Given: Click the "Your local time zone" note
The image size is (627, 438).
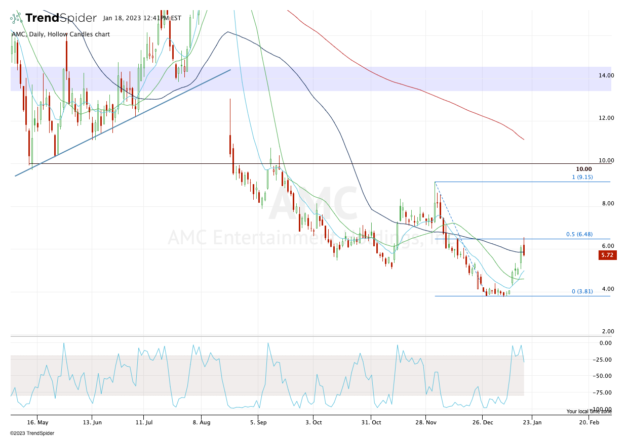Looking at the screenshot, I should (x=589, y=411).
